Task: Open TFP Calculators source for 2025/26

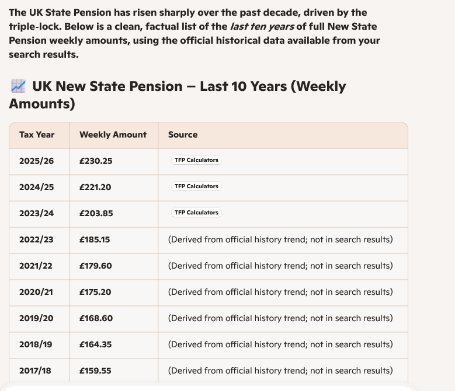Action: 196,160
